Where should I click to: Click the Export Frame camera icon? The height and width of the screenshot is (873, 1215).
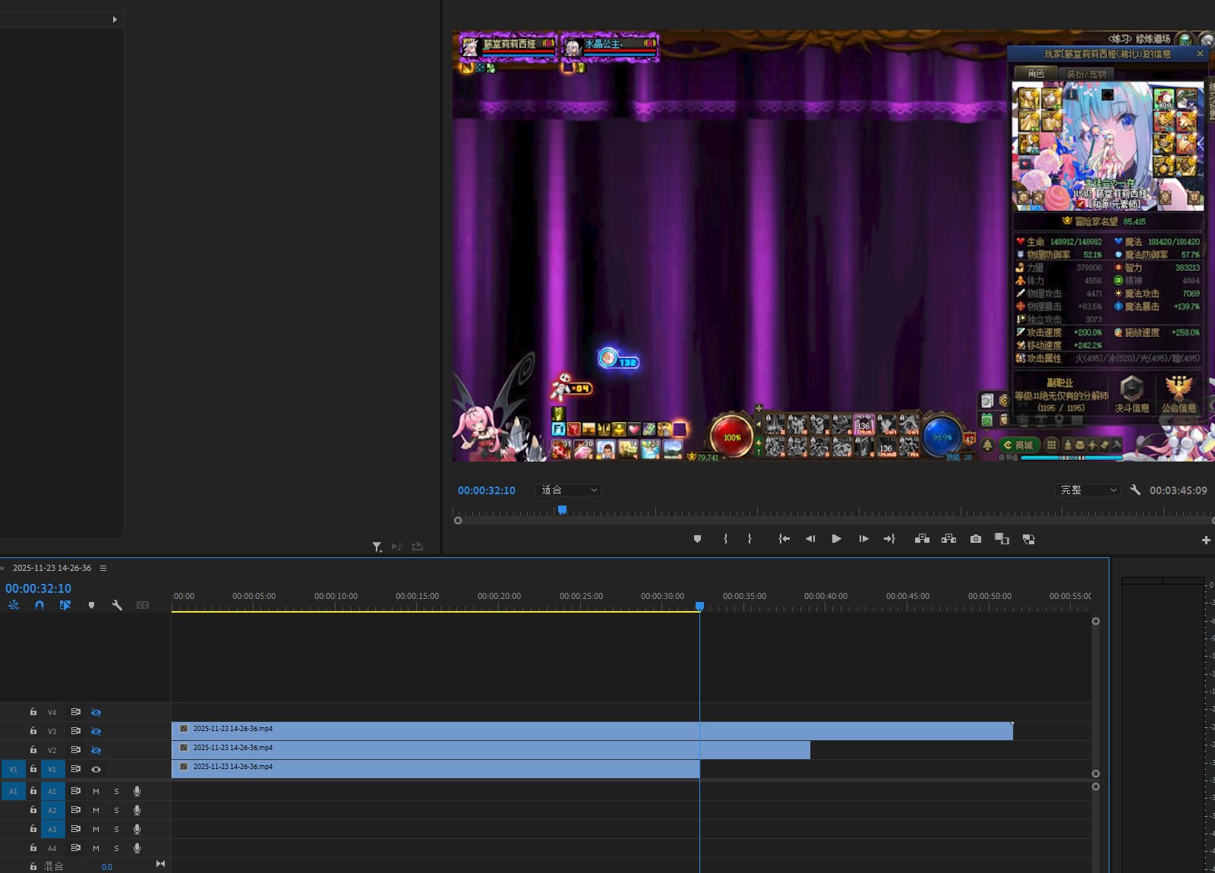(976, 539)
